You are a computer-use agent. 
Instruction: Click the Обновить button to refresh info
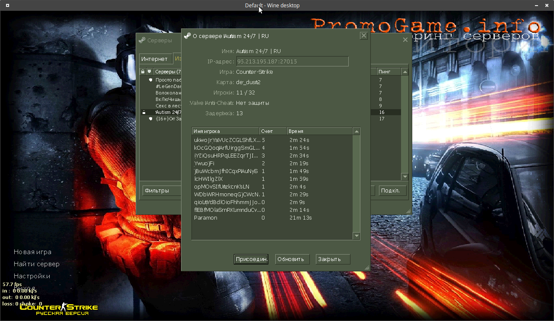pos(293,259)
